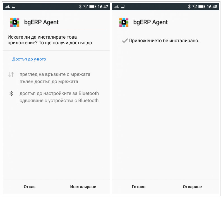Tap the bgERP Agent icon on install prompt
Viewport: 221px width, 197px height.
click(15, 22)
